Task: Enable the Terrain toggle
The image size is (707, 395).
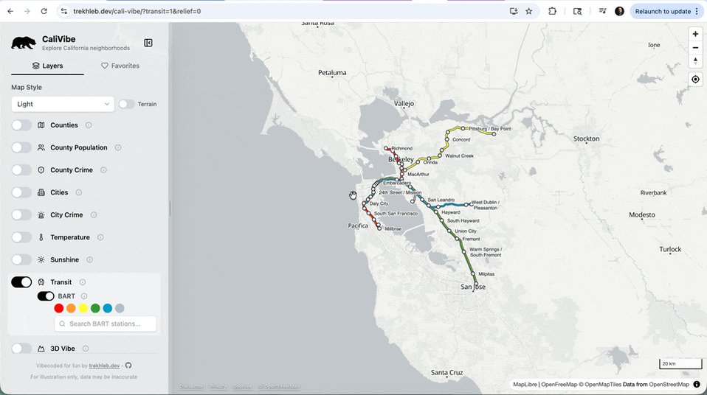Action: coord(127,104)
